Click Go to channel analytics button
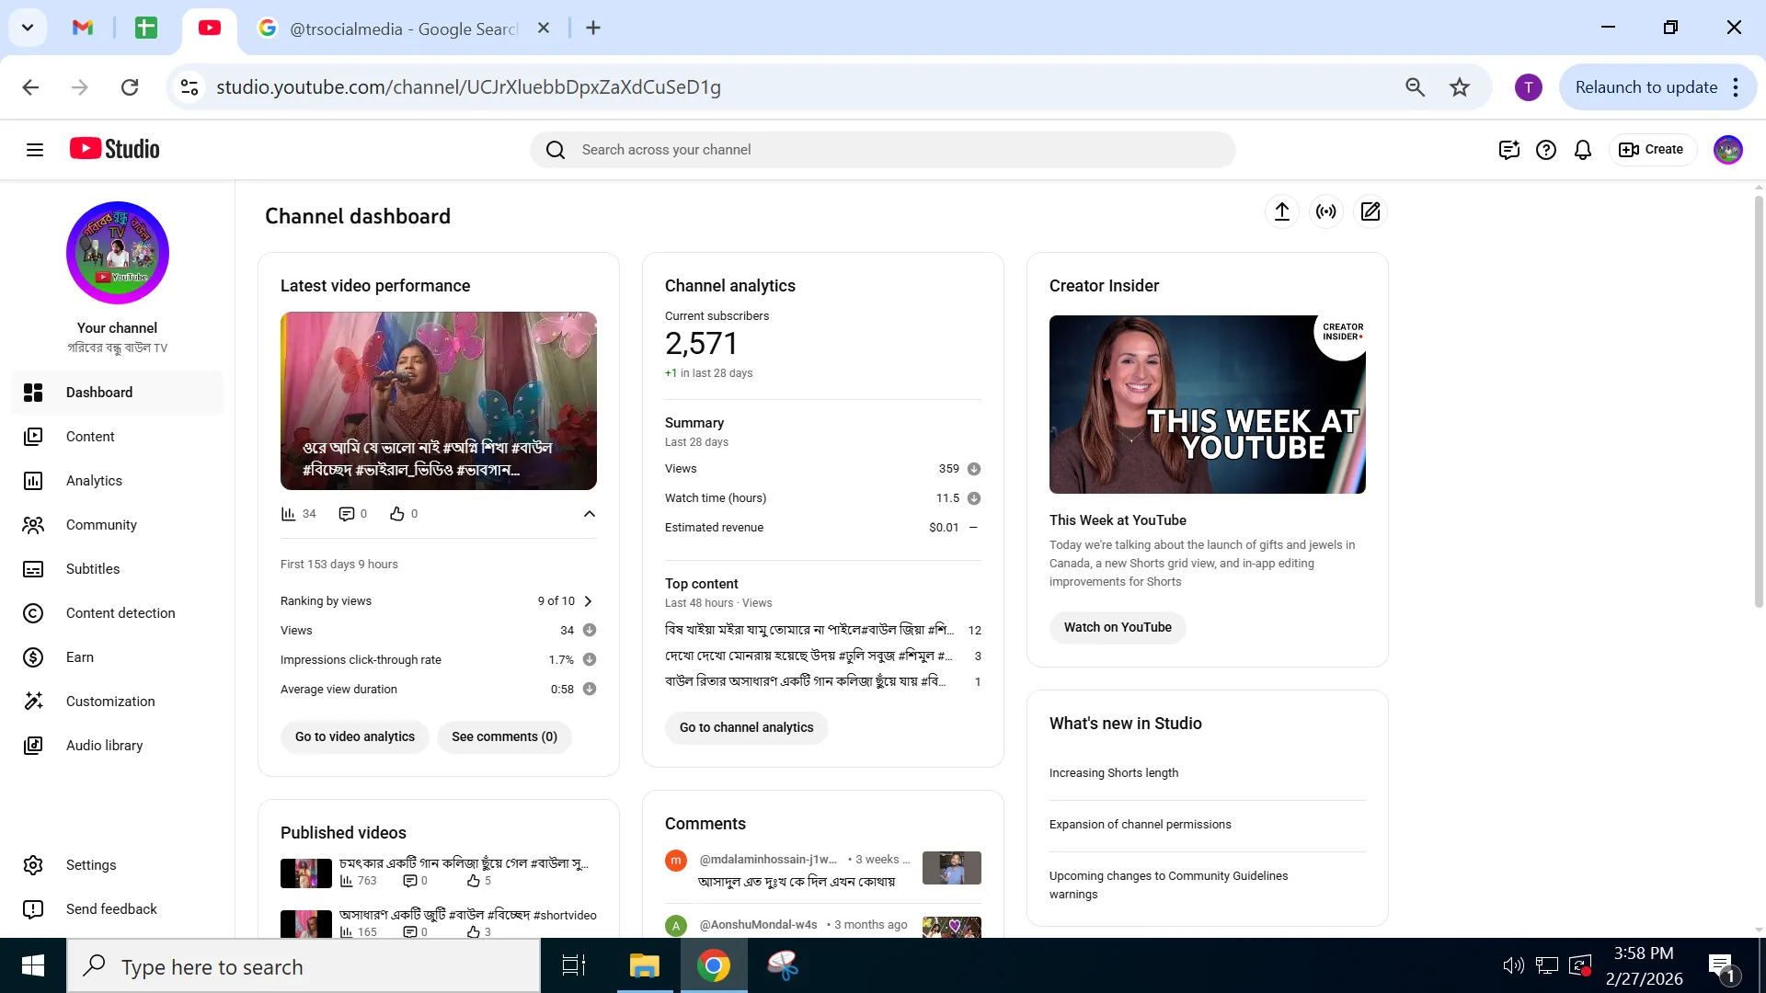Viewport: 1766px width, 993px height. [746, 728]
